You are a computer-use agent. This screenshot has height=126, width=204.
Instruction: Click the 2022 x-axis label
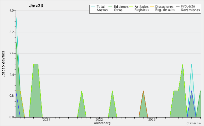point(99,120)
